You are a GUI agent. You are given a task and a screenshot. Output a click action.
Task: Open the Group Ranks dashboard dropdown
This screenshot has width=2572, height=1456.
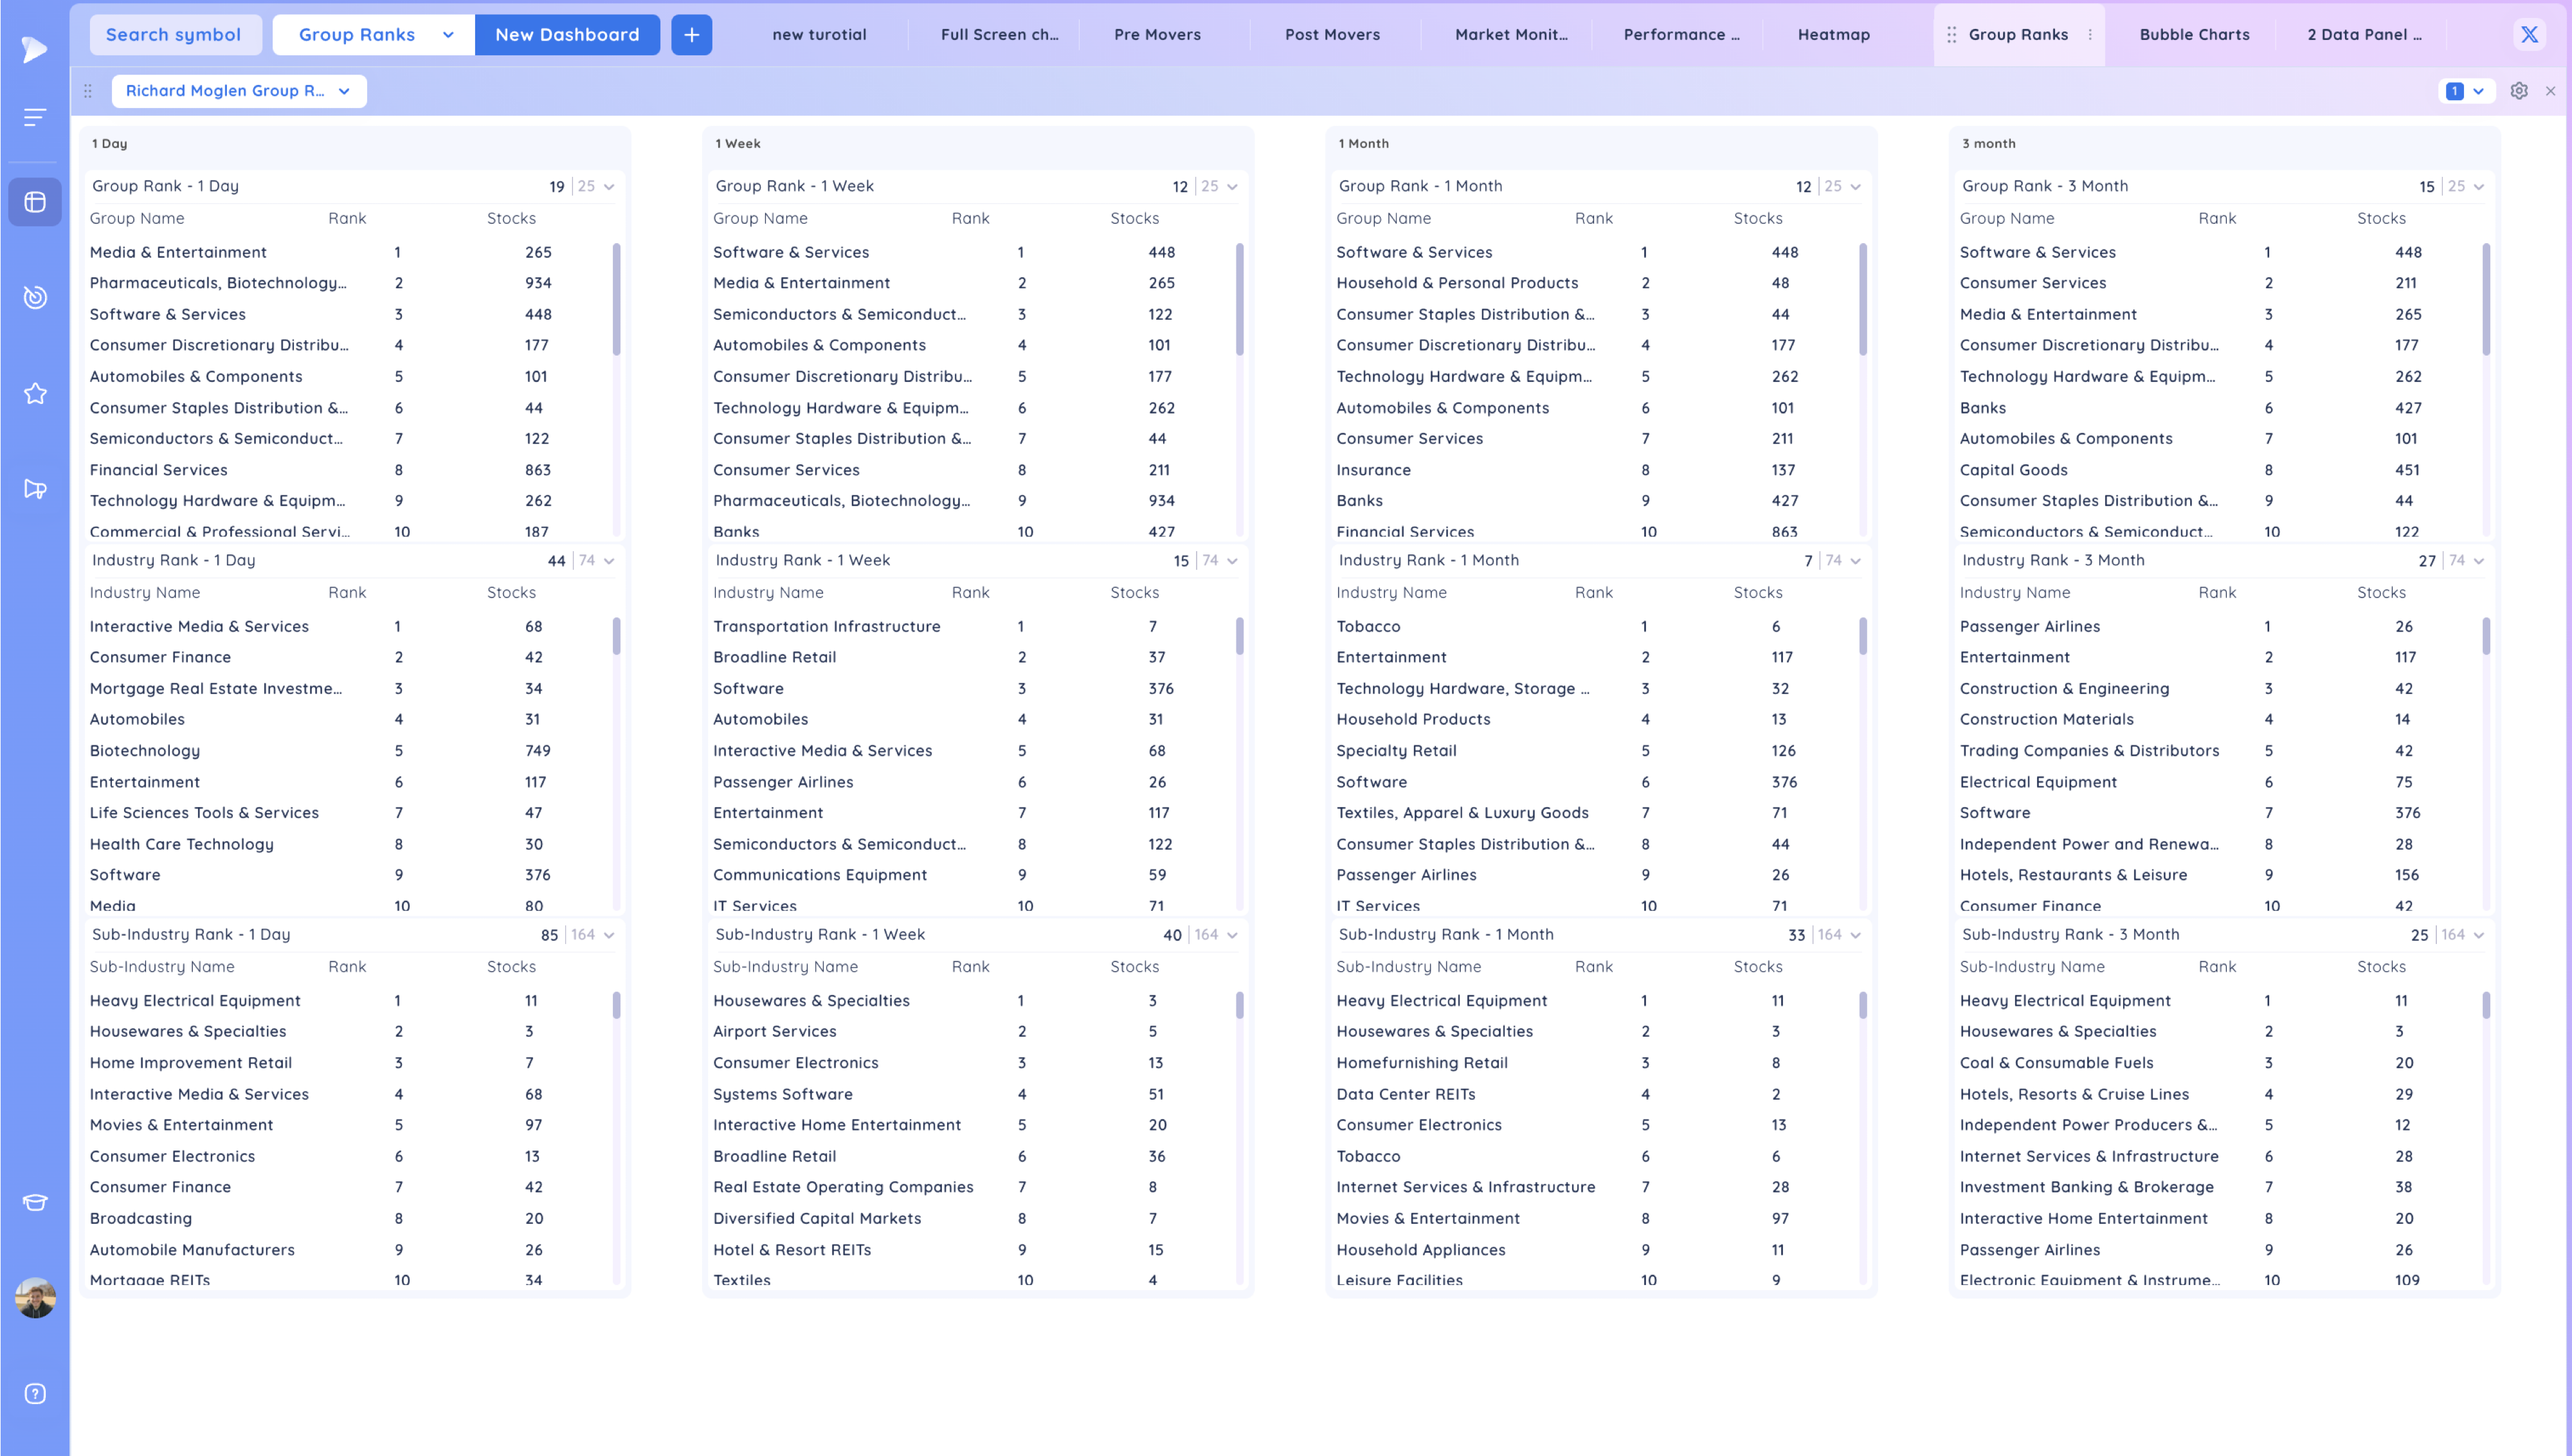(x=375, y=35)
